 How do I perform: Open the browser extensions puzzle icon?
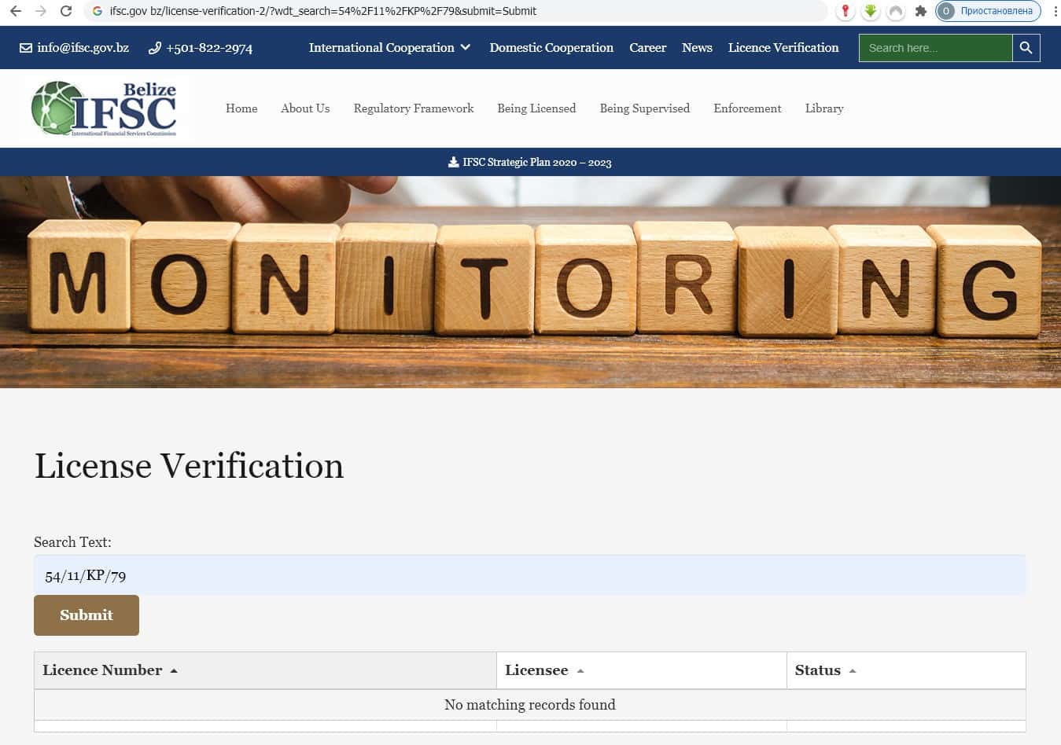point(920,11)
